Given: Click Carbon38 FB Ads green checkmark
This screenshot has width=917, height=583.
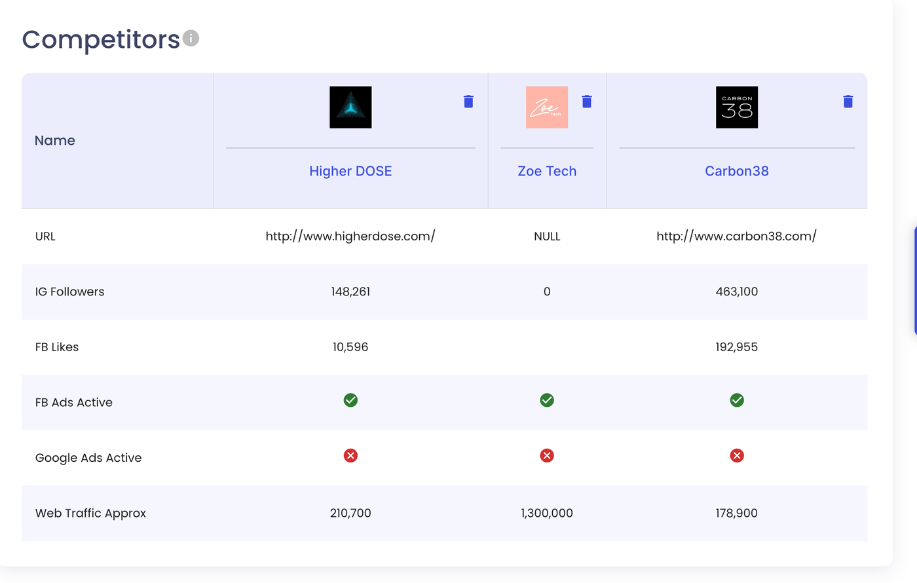Looking at the screenshot, I should 737,400.
